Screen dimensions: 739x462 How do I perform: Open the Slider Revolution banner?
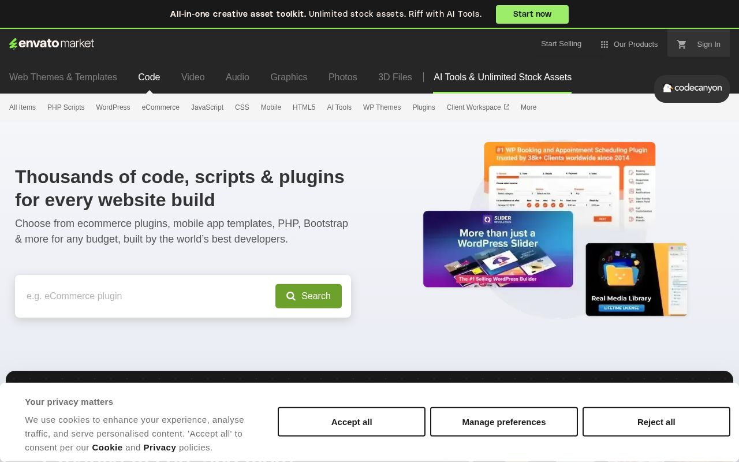(498, 249)
